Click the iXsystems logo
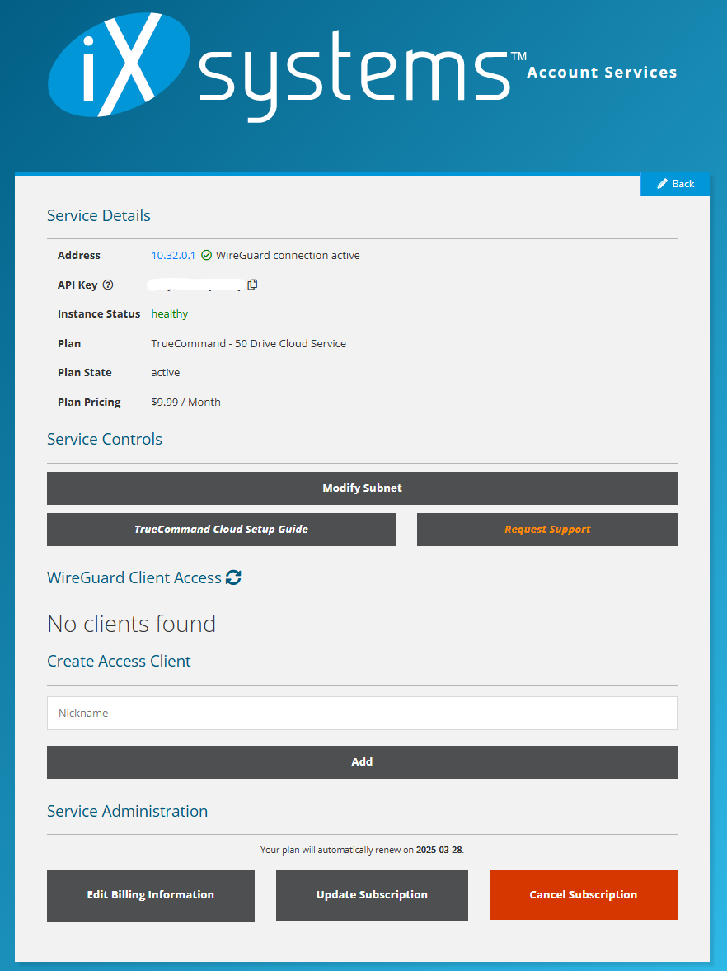 point(280,66)
